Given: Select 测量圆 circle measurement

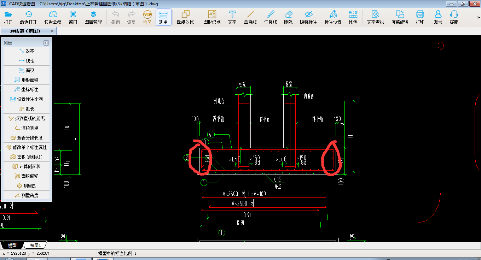Looking at the screenshot, I should pos(27,185).
